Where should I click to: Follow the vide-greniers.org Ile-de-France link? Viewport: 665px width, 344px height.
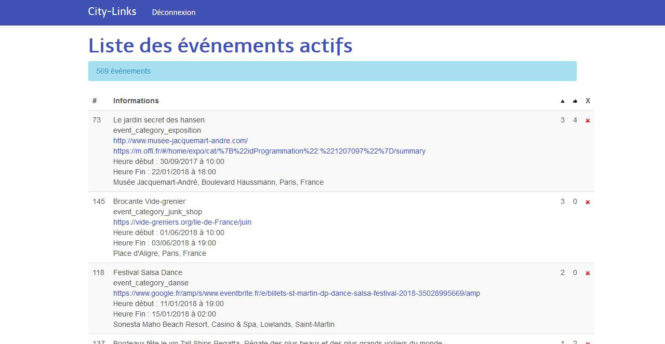pyautogui.click(x=182, y=222)
